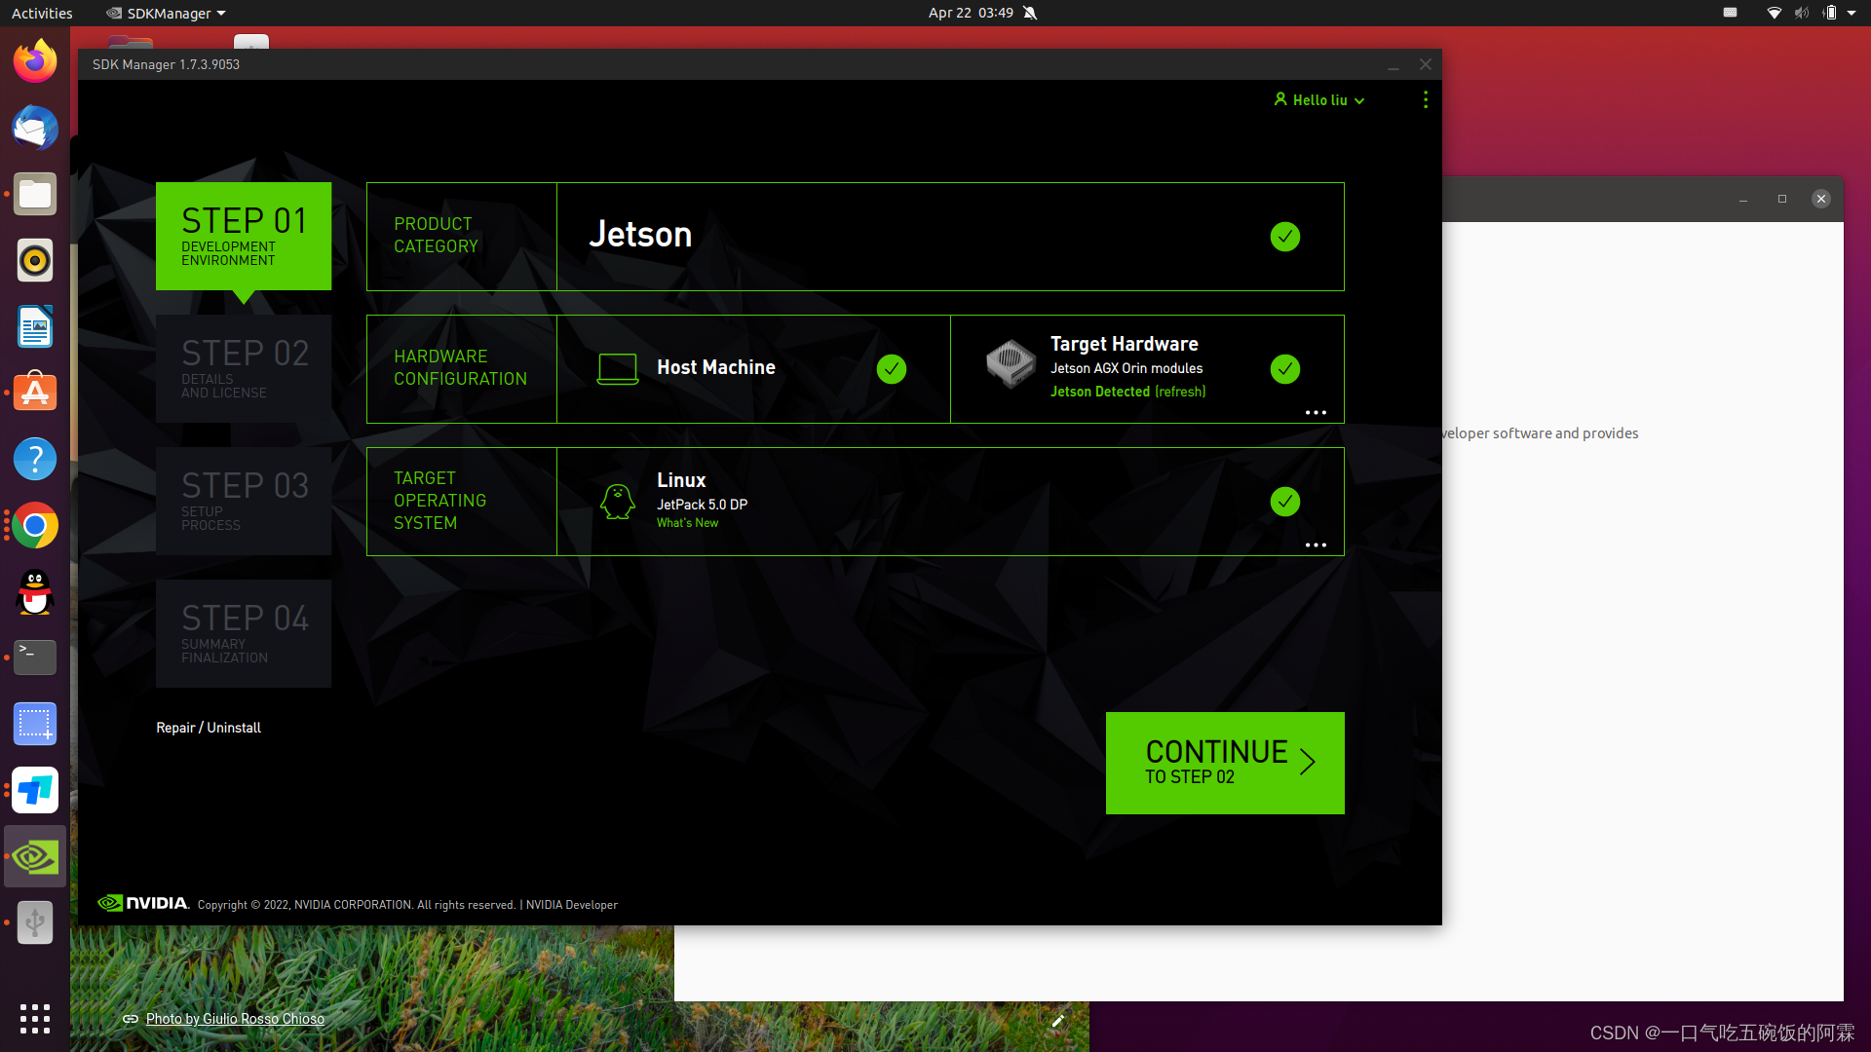Click the Host Machine laptop icon
This screenshot has width=1871, height=1052.
pyautogui.click(x=617, y=368)
